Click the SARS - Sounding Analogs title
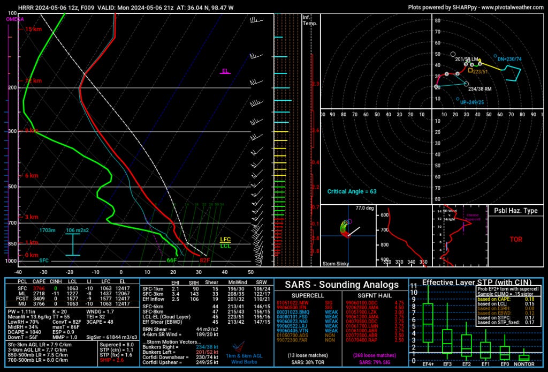The height and width of the screenshot is (372, 548). click(341, 285)
